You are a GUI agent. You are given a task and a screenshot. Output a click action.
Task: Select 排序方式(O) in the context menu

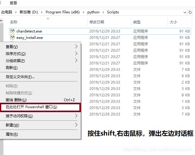(40, 54)
